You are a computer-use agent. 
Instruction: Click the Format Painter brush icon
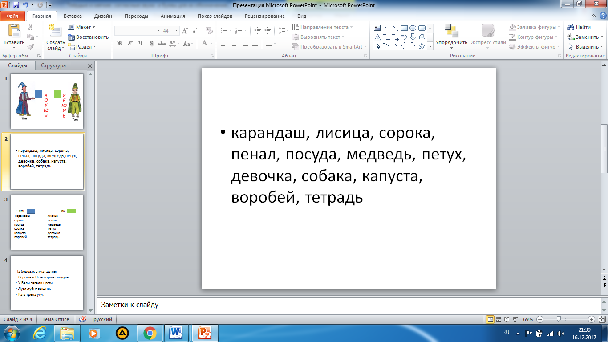click(x=30, y=46)
